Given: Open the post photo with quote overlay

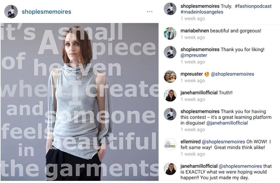Looking at the screenshot, I should click(79, 102).
